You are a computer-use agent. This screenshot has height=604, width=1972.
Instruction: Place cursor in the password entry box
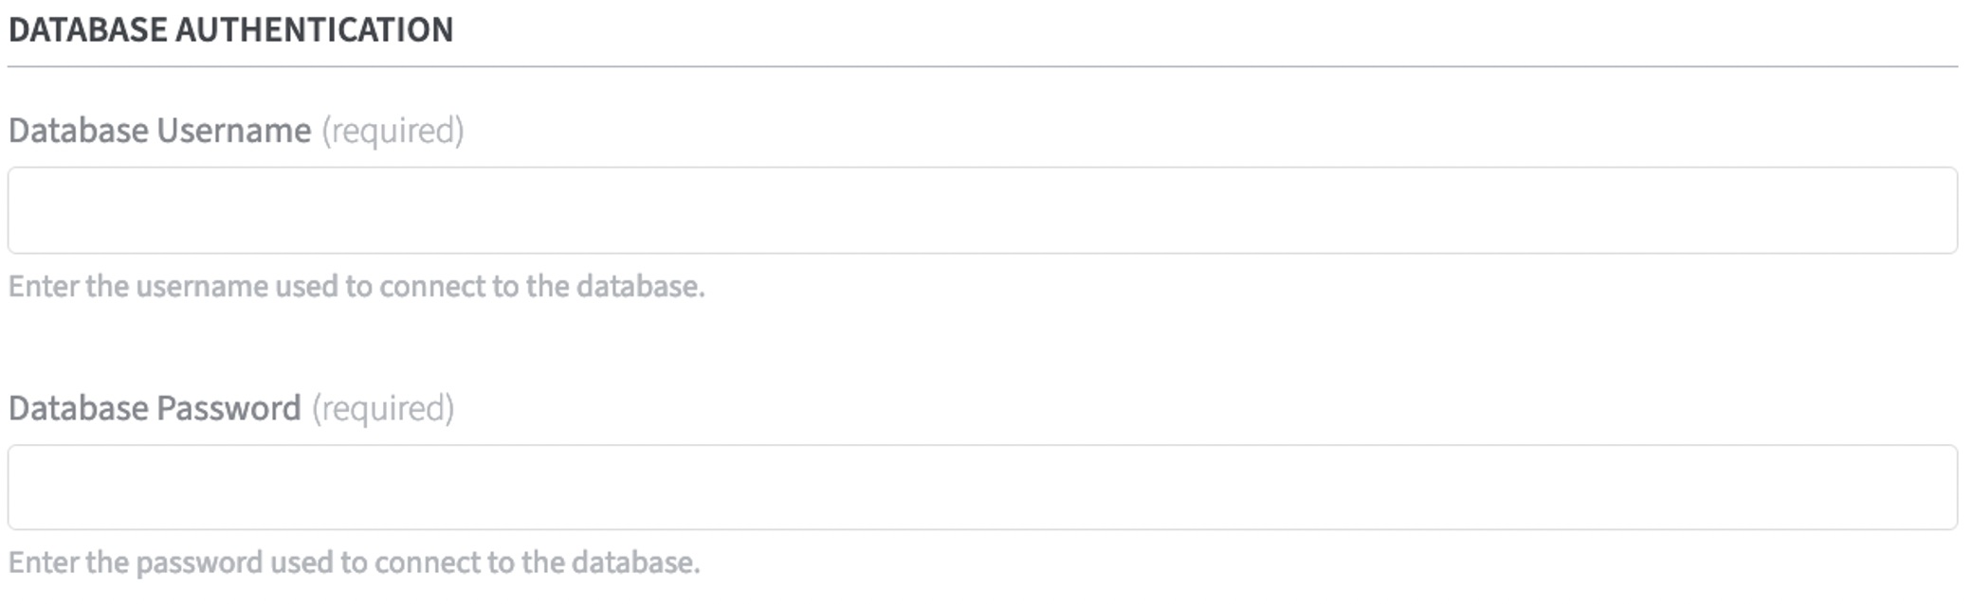(x=982, y=488)
